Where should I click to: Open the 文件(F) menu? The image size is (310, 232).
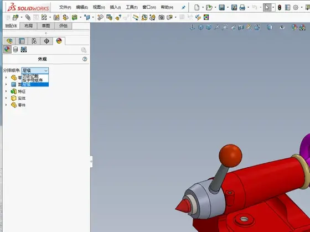pyautogui.click(x=65, y=8)
